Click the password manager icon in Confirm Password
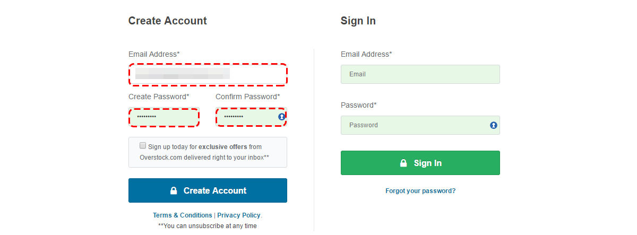Screen dimensions: 637x235 click(x=282, y=117)
